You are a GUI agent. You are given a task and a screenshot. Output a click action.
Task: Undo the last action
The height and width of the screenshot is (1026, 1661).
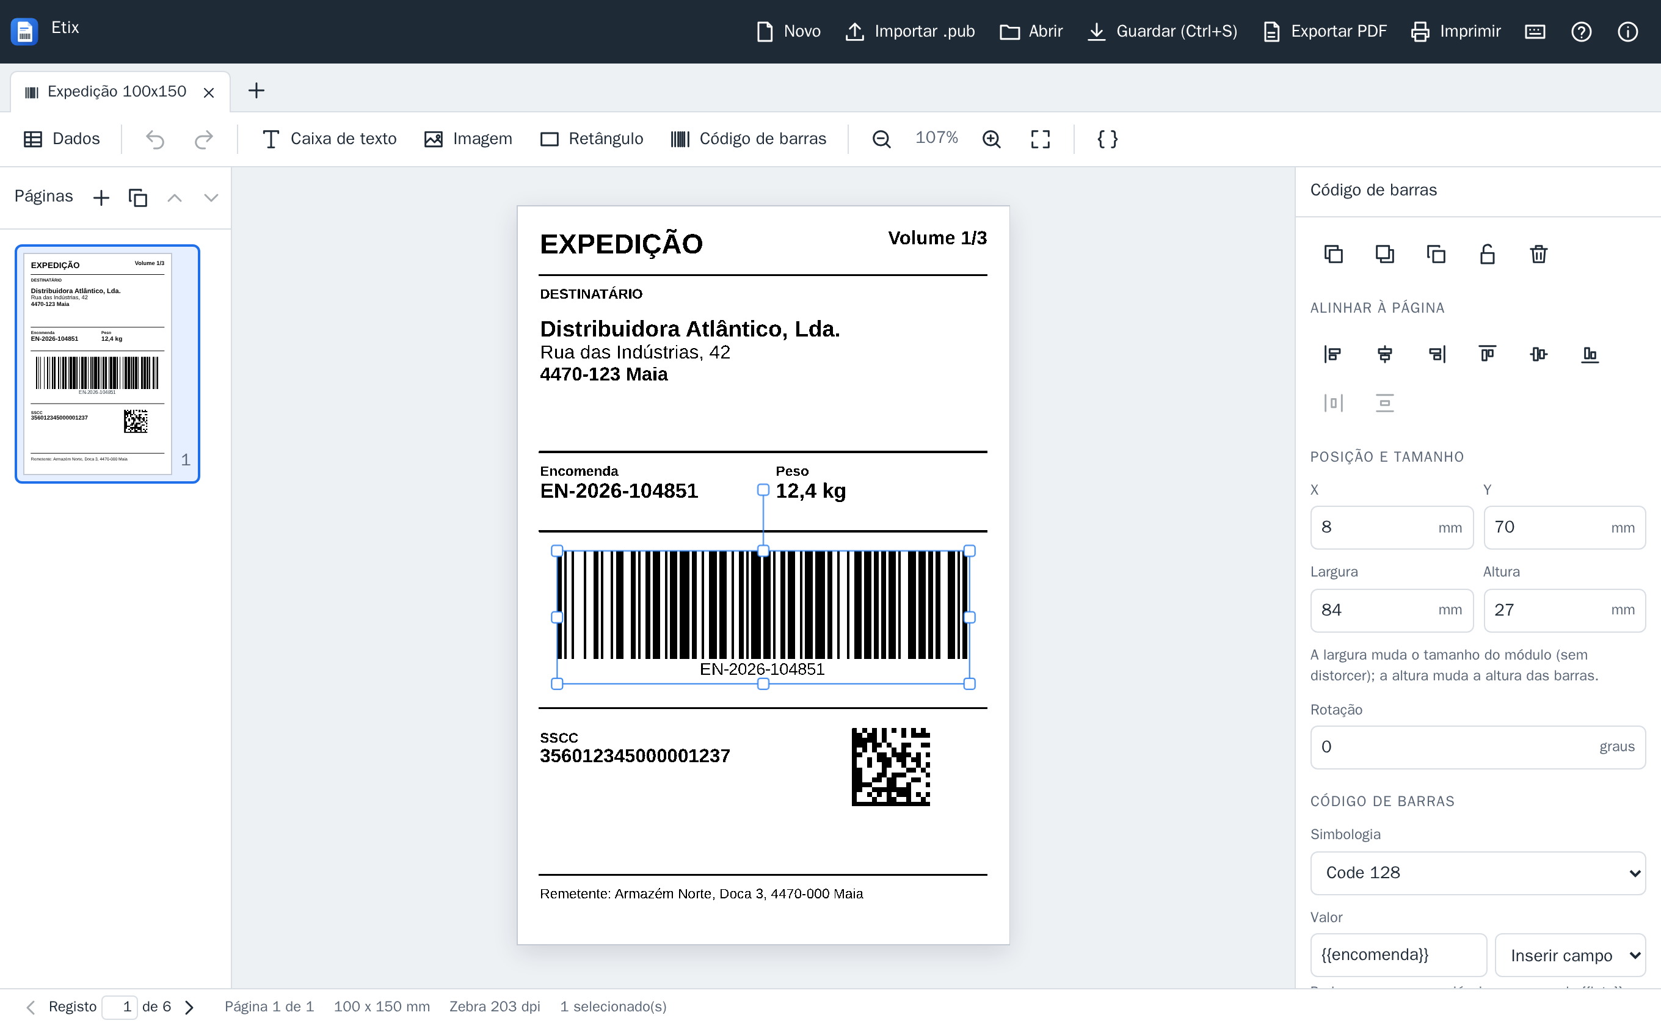point(155,139)
